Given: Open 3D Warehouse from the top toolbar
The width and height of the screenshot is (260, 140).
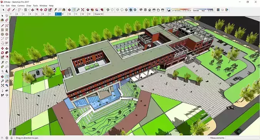Looking at the screenshot, I should [x=88, y=10].
